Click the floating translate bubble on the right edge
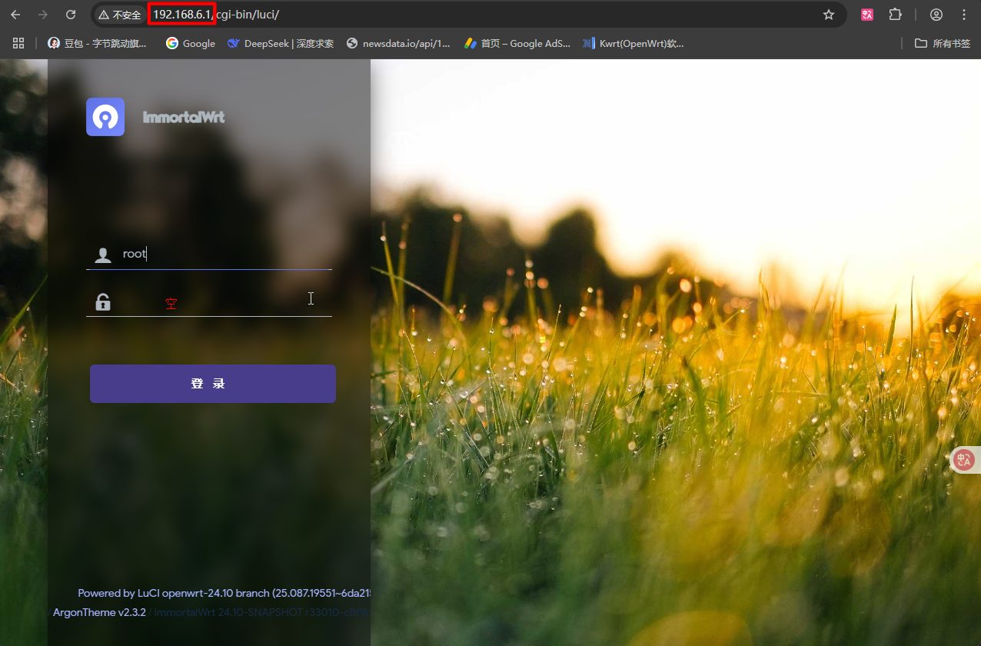981x646 pixels. tap(964, 460)
